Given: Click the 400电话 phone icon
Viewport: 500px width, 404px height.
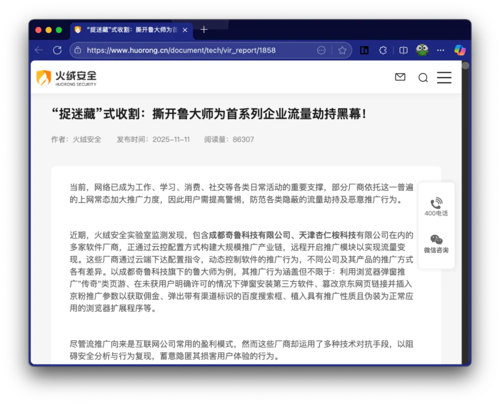Looking at the screenshot, I should 436,203.
